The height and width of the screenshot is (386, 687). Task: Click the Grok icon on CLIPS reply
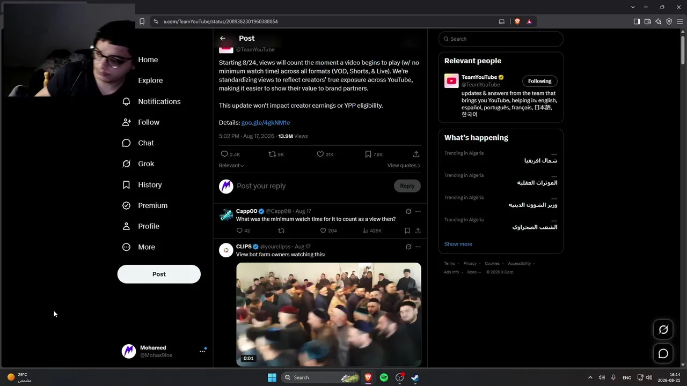408,247
